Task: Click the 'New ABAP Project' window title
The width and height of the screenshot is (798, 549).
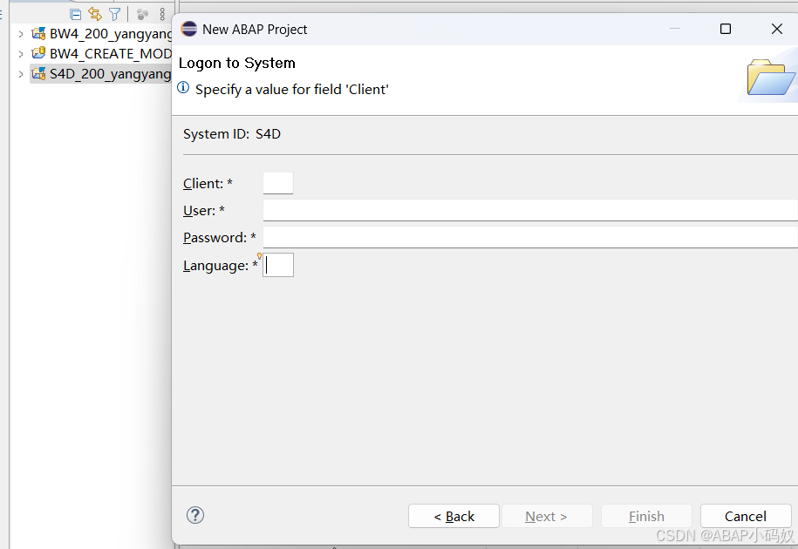Action: click(x=255, y=30)
